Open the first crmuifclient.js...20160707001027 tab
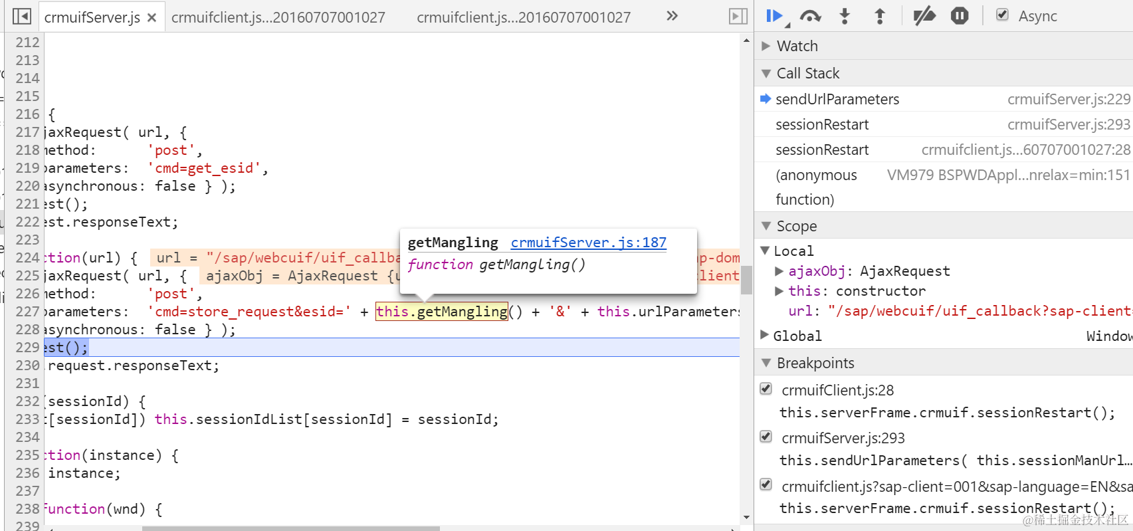1133x531 pixels. point(278,18)
